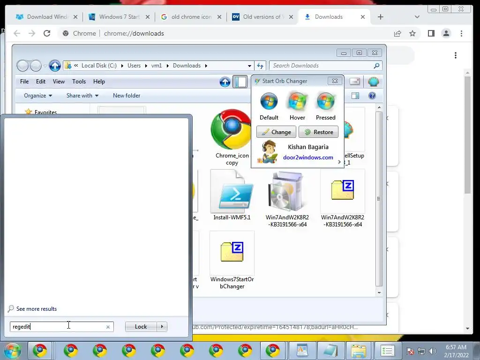Click the Chrome share page icon
The width and height of the screenshot is (480, 360).
tap(397, 33)
